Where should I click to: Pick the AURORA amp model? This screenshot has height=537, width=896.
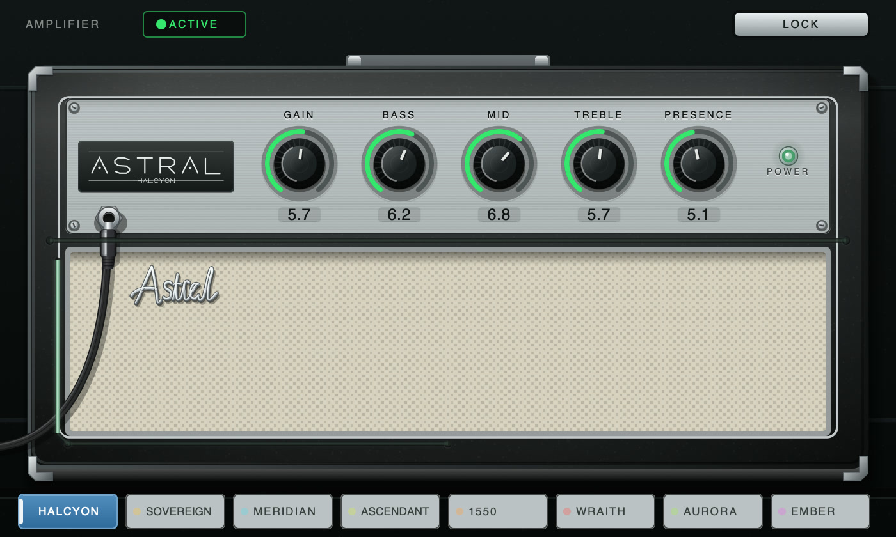[x=713, y=511]
